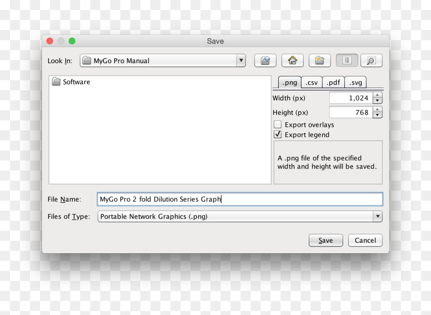Enable the Export overlays checkbox

pyautogui.click(x=278, y=124)
